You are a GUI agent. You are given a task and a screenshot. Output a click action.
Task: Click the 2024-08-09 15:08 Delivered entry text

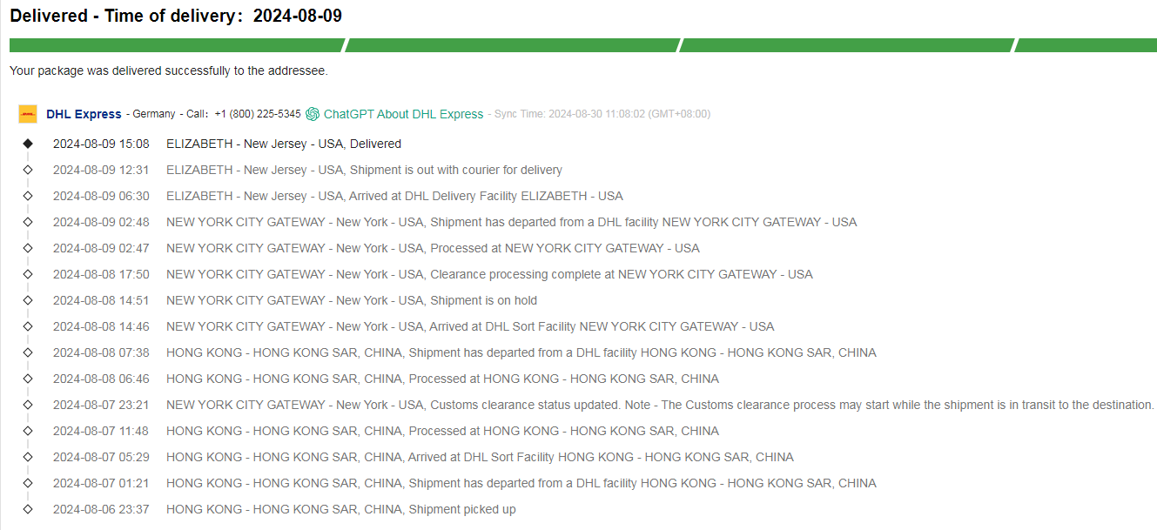(x=227, y=144)
